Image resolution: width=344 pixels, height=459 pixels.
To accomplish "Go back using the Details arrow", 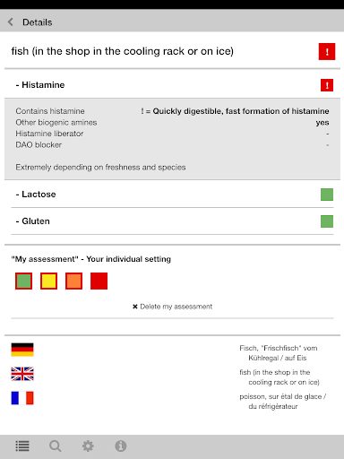I will [x=11, y=22].
